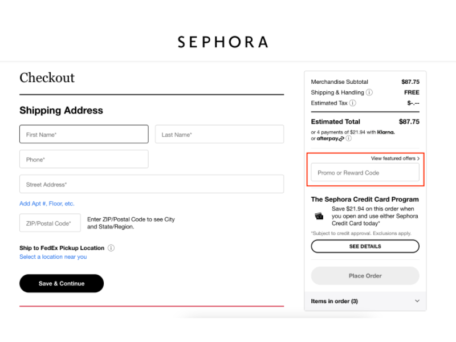Image resolution: width=456 pixels, height=342 pixels.
Task: Collapse the Items in order chevron
Action: 417,301
